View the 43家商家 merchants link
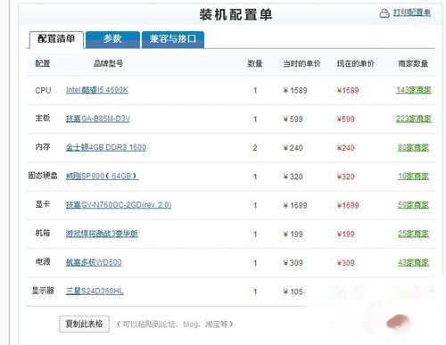 point(414,262)
